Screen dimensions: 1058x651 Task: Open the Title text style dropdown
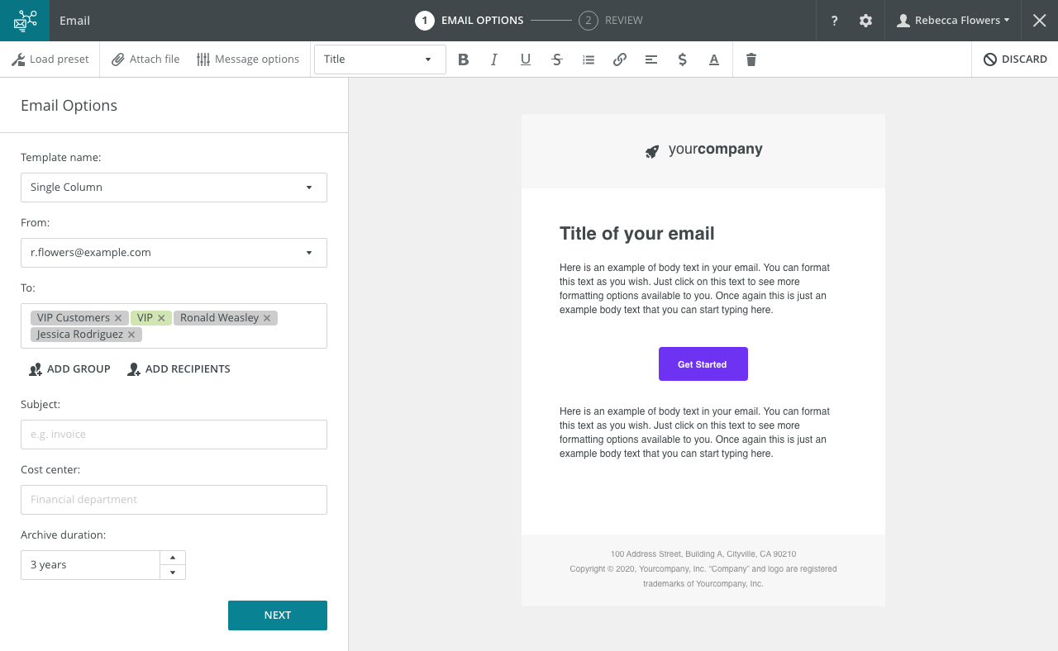click(380, 59)
